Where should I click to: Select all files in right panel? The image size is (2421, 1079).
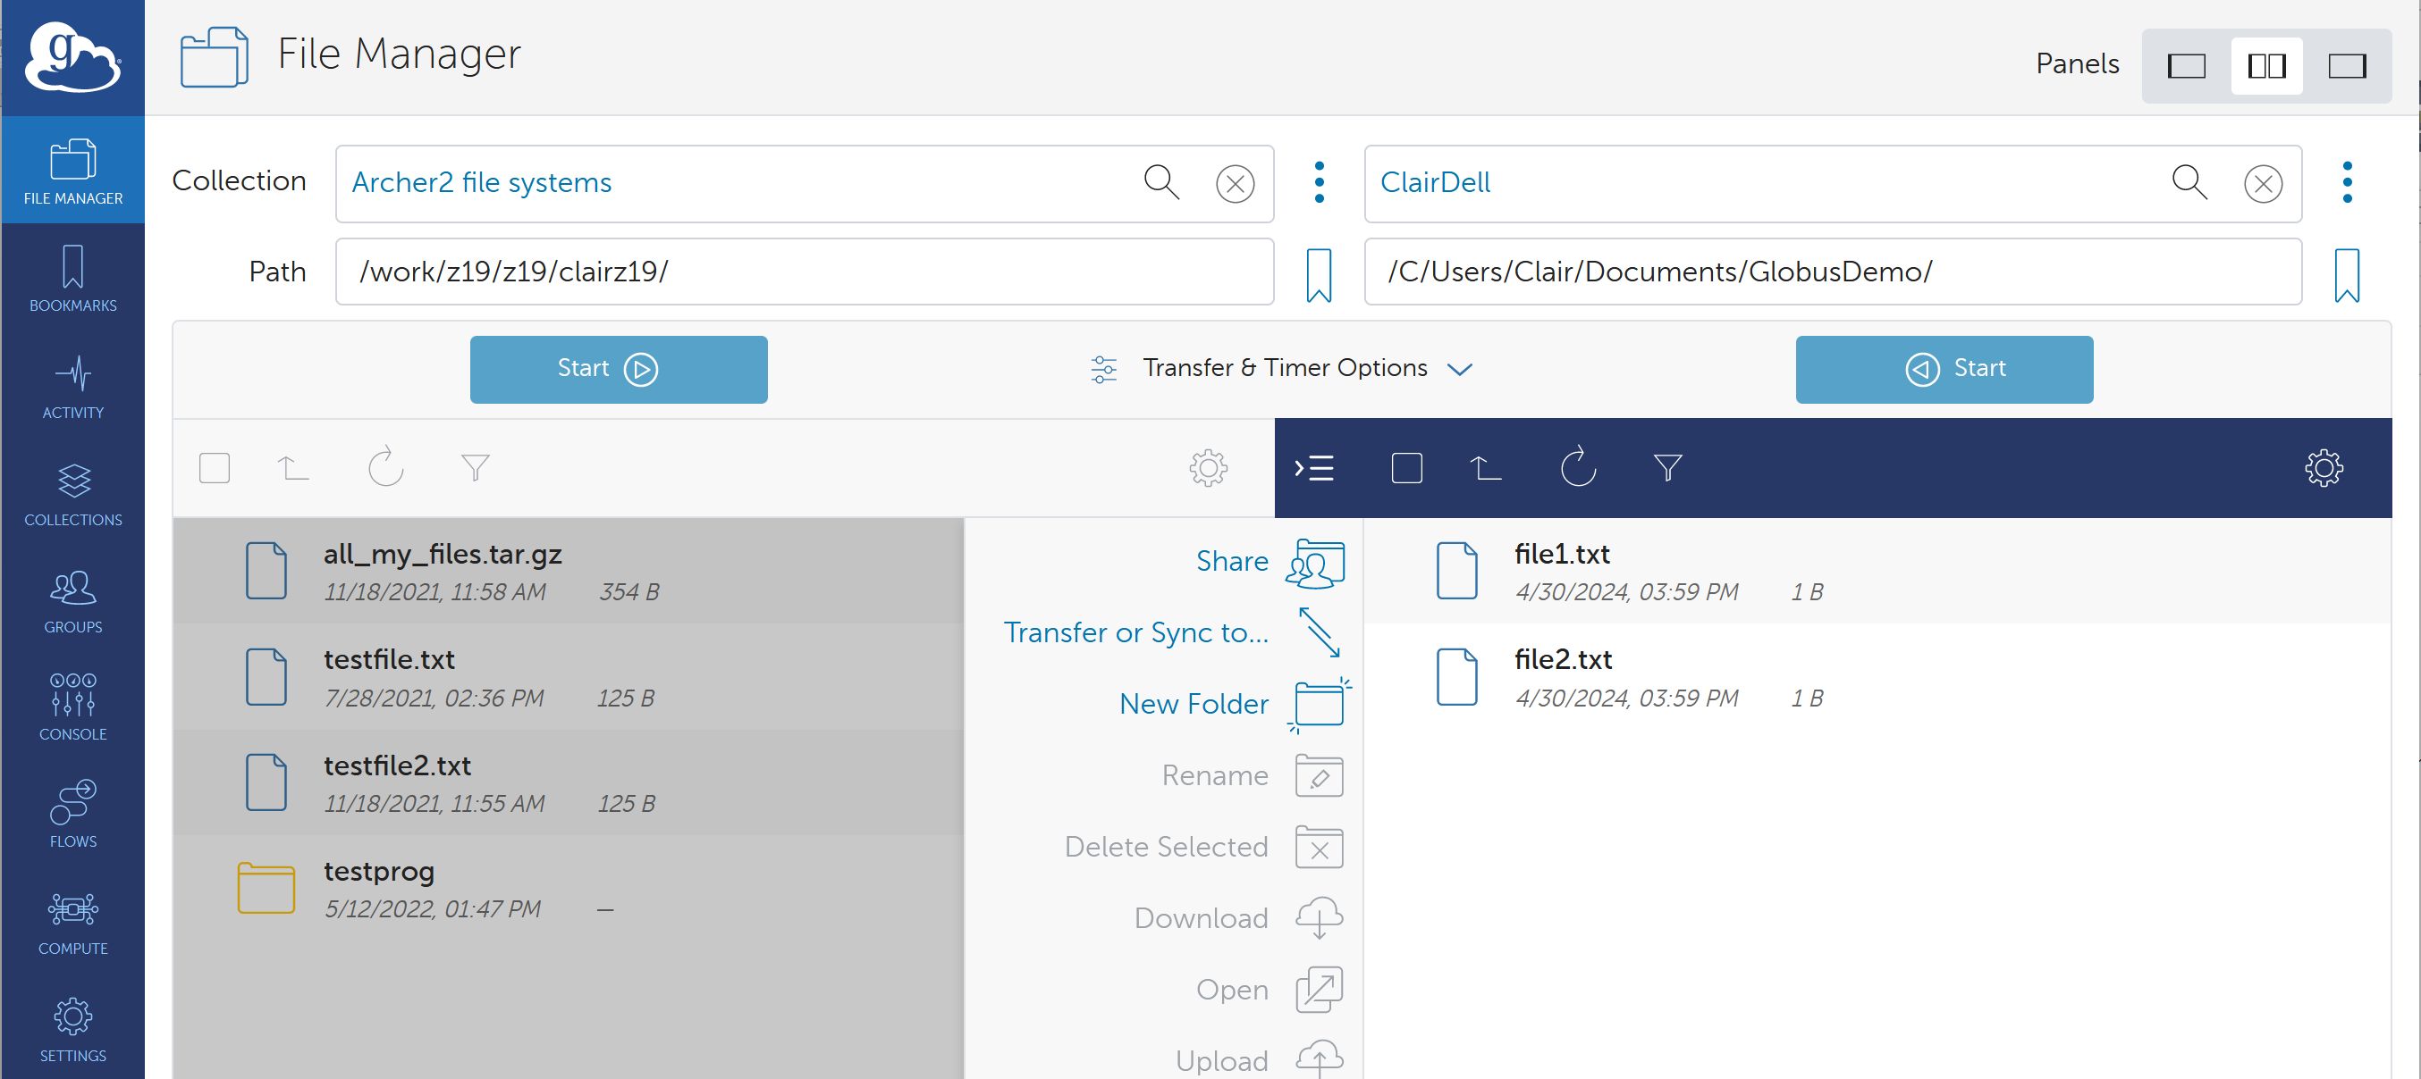click(1406, 468)
